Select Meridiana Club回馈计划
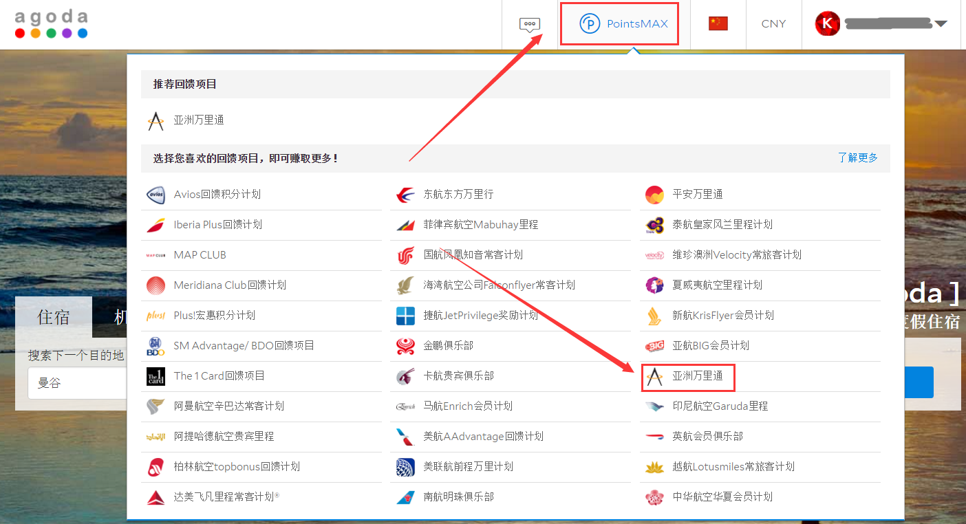 click(230, 285)
